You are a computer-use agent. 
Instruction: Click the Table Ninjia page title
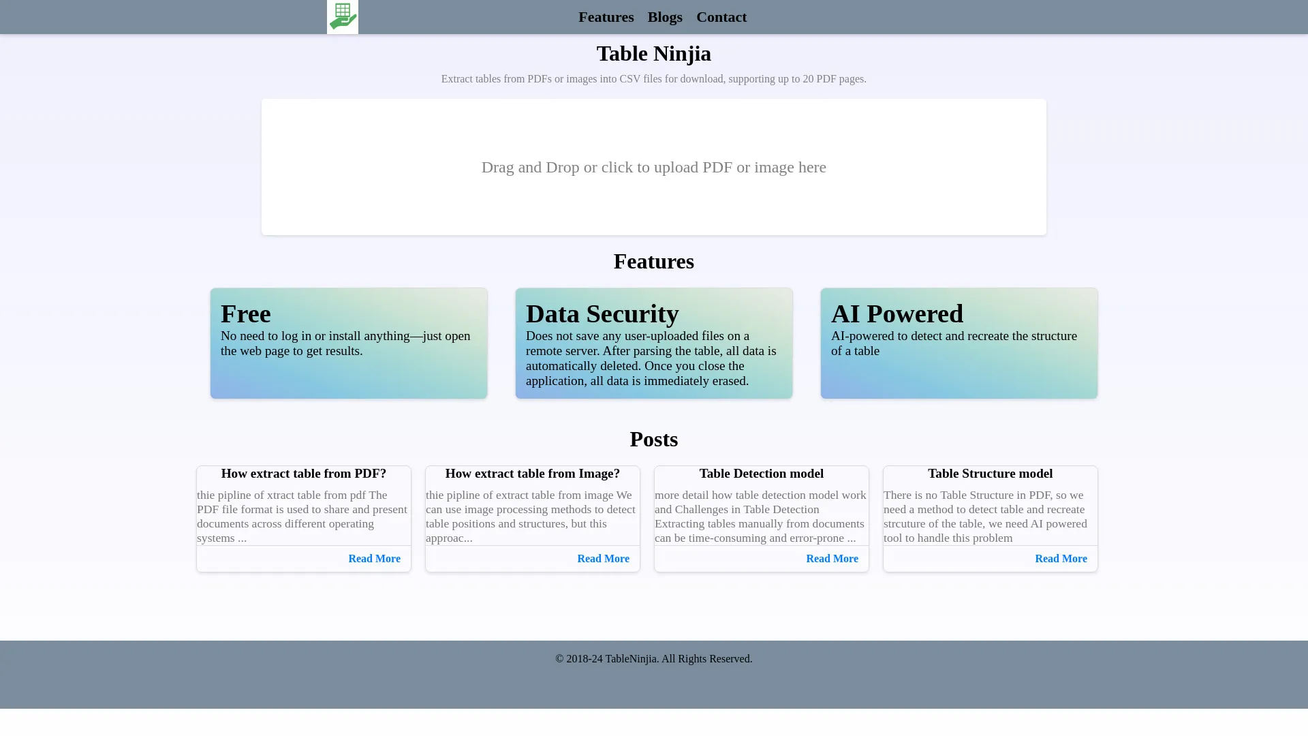click(x=653, y=53)
